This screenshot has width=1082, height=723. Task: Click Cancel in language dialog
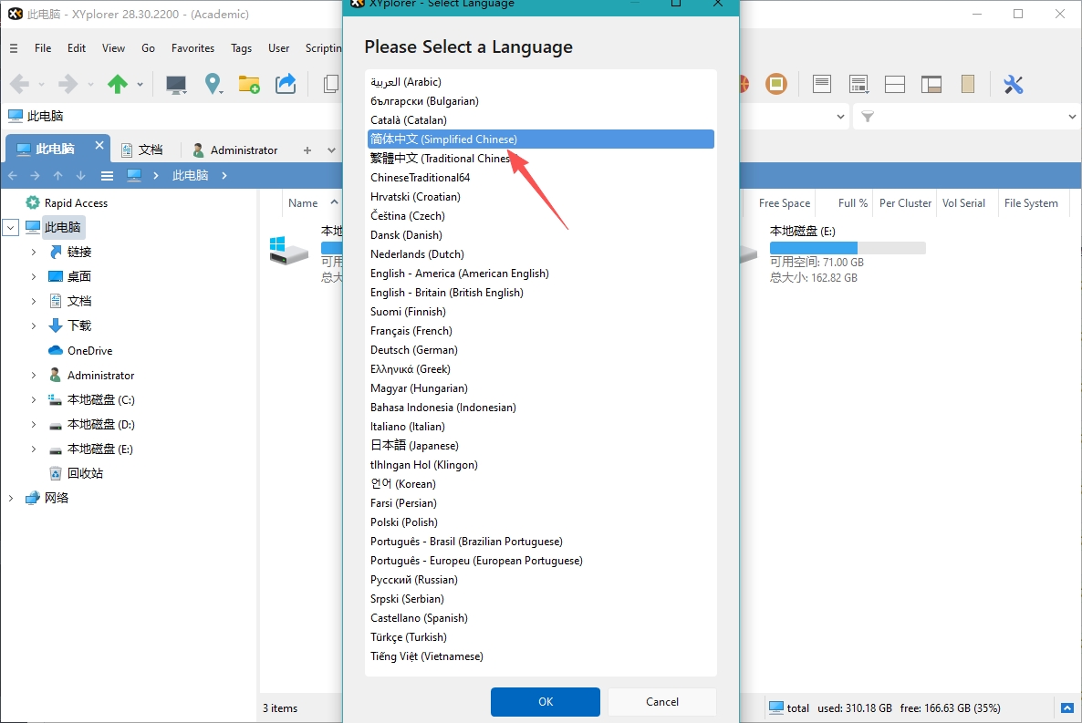(x=661, y=702)
